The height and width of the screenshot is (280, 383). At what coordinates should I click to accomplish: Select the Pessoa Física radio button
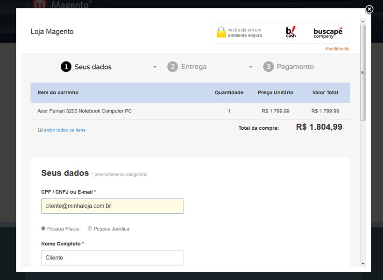[x=43, y=229]
